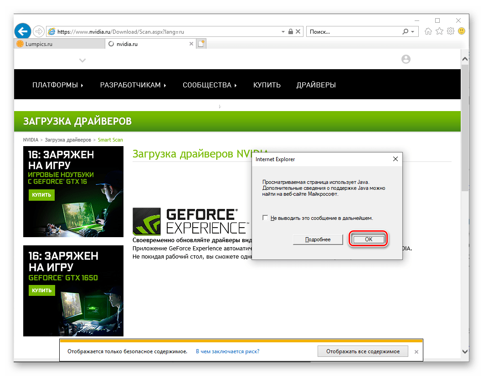Stop page loading with the X icon
Image resolution: width=483 pixels, height=376 pixels.
coord(298,31)
